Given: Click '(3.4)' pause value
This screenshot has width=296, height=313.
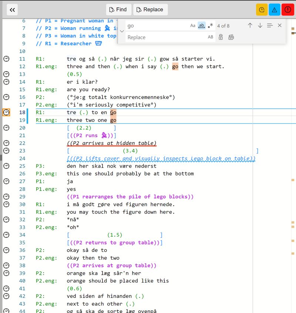Looking at the screenshot, I should point(130,151).
